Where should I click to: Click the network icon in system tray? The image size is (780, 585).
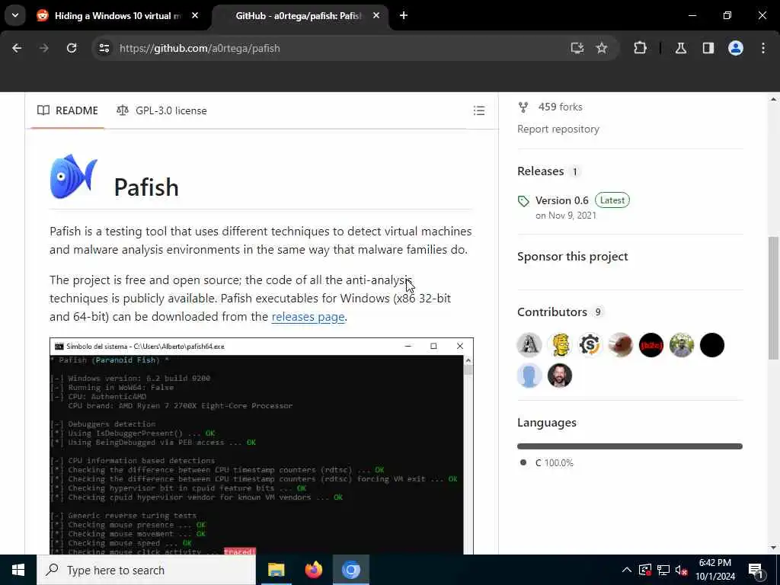click(663, 570)
